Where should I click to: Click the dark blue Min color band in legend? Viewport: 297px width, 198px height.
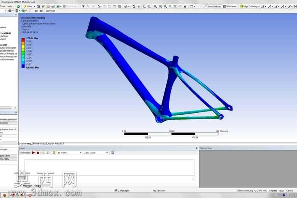coord(23,66)
